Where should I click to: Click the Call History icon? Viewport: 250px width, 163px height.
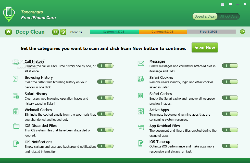(x=16, y=62)
